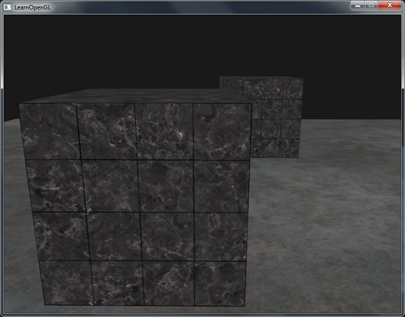
Task: Click the LearnOpenGL window icon in title bar
Action: tap(7, 5)
